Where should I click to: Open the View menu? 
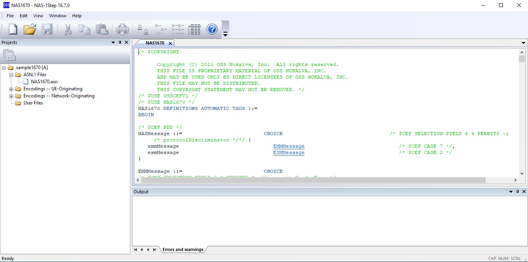[38, 16]
